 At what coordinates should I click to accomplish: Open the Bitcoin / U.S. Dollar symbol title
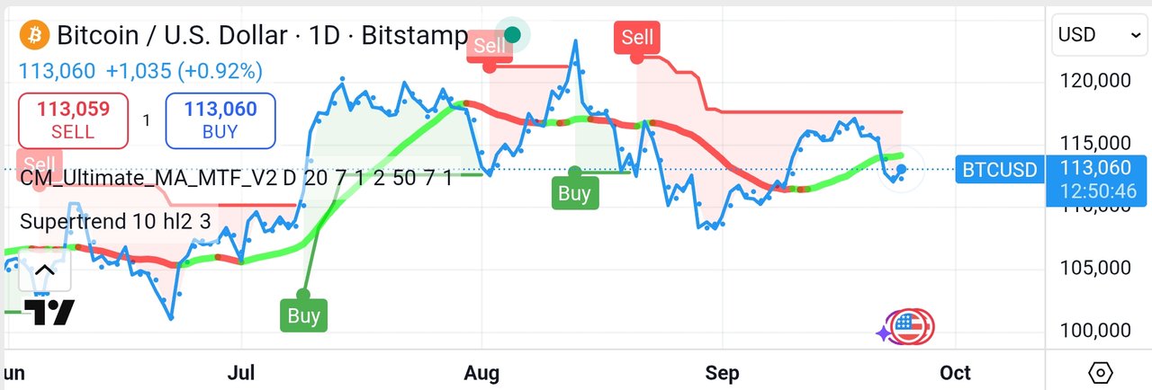click(x=261, y=37)
